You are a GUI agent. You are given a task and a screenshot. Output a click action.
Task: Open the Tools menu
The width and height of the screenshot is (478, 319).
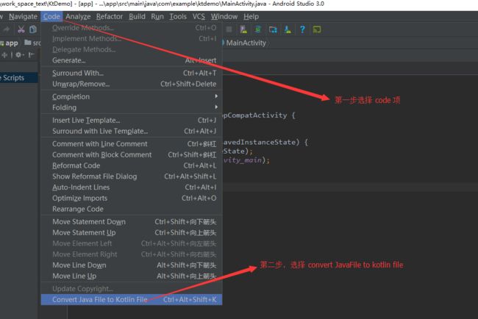pos(178,16)
